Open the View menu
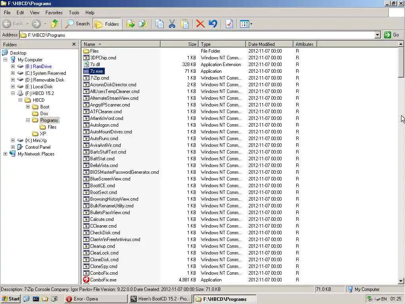This screenshot has height=304, width=405. 35,12
